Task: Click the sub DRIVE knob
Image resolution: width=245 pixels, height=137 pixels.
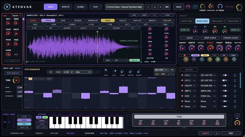Action: coord(16,34)
